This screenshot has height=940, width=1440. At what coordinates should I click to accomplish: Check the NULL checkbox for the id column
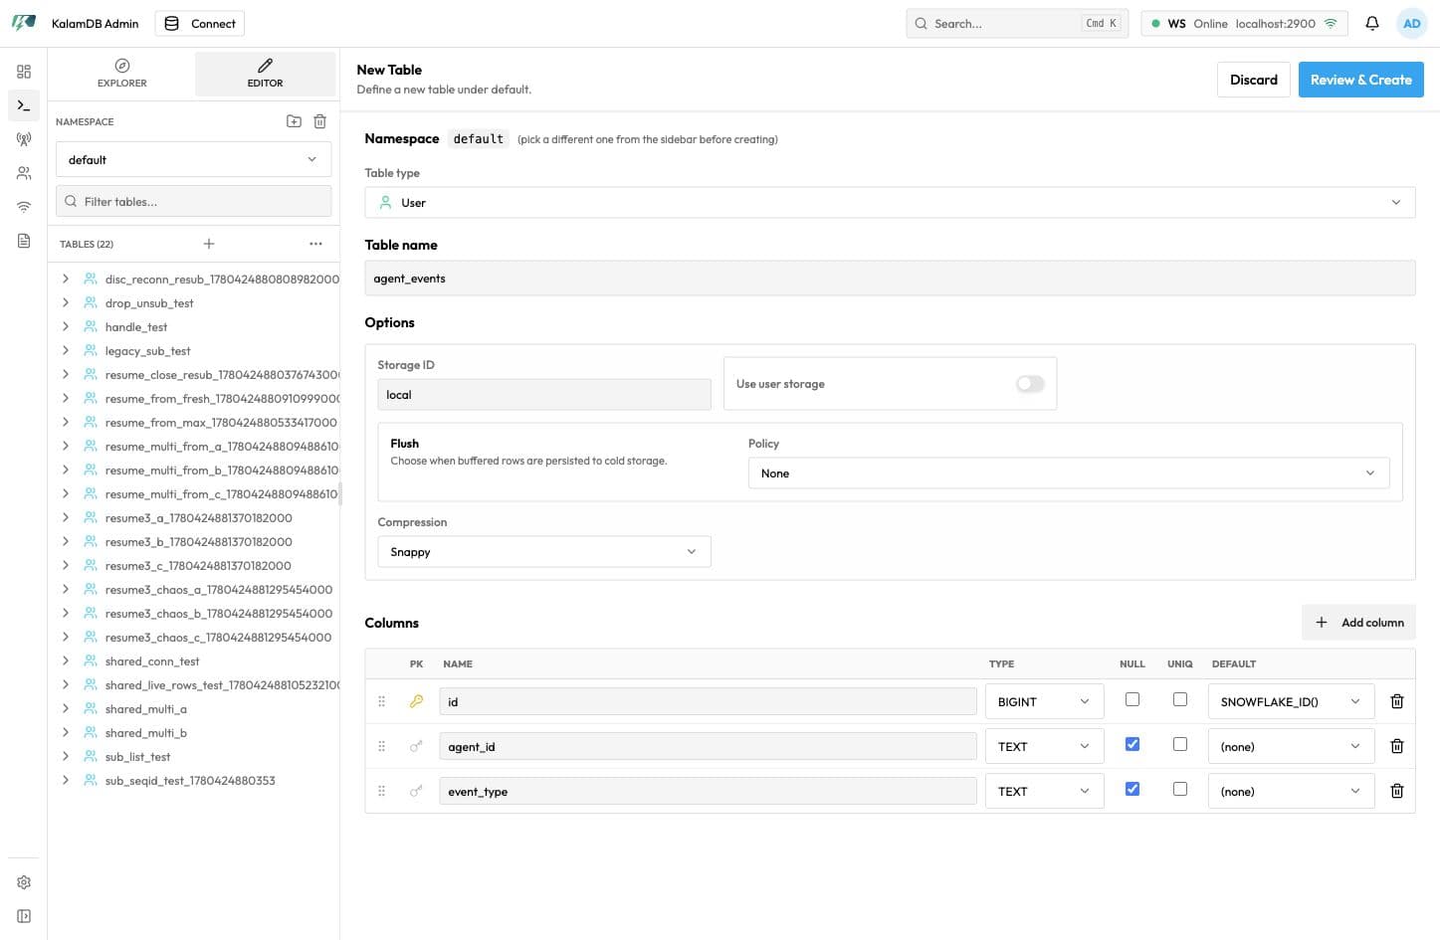(x=1132, y=699)
